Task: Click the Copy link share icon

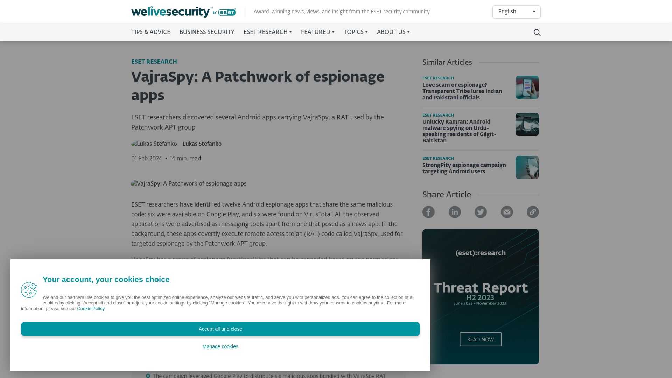Action: 533,211
